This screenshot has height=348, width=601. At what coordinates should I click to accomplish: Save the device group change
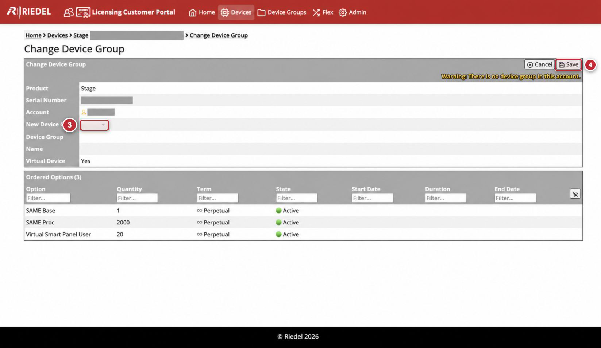coord(569,64)
